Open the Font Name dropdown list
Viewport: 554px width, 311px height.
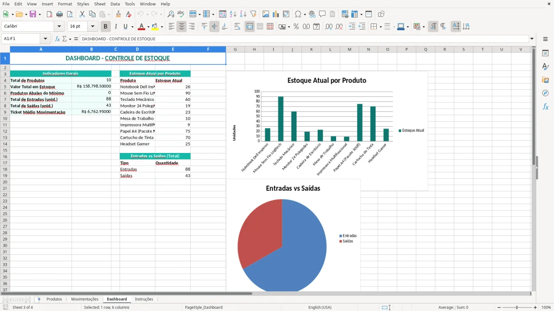coord(59,27)
